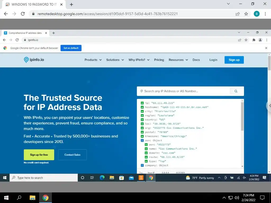This screenshot has width=271, height=203.
Task: Bookmark ipinfo.io with the star icon
Action: [x=246, y=40]
